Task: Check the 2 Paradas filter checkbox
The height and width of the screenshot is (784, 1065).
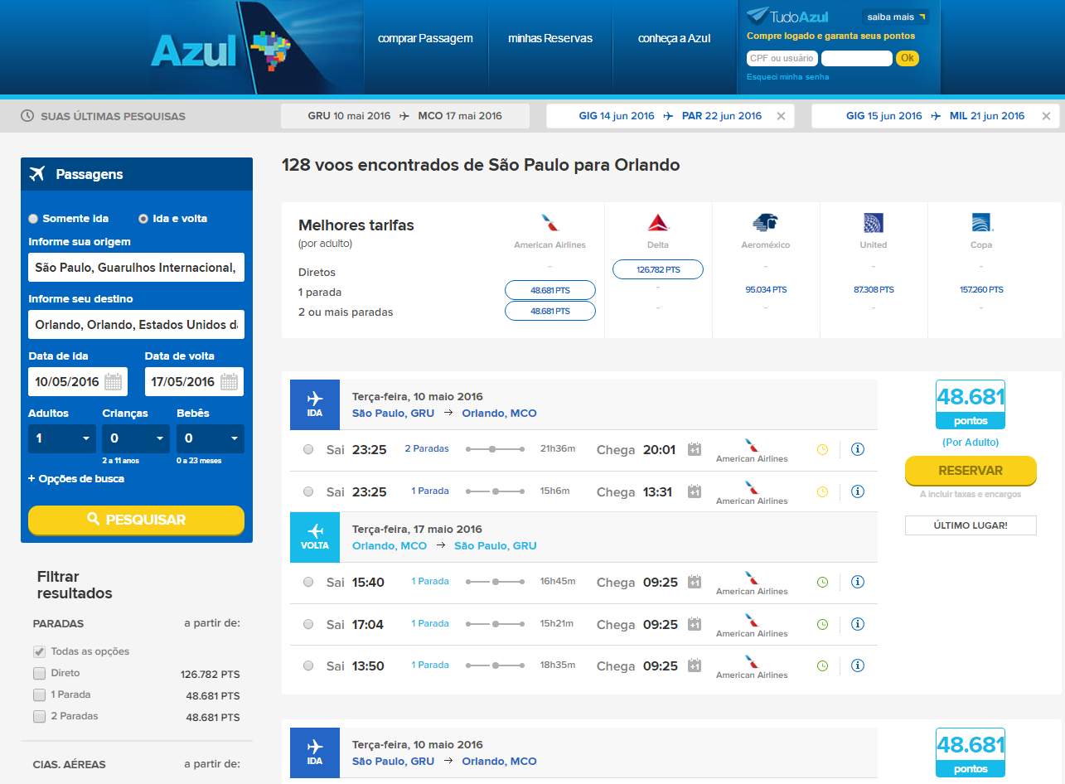Action: tap(39, 716)
